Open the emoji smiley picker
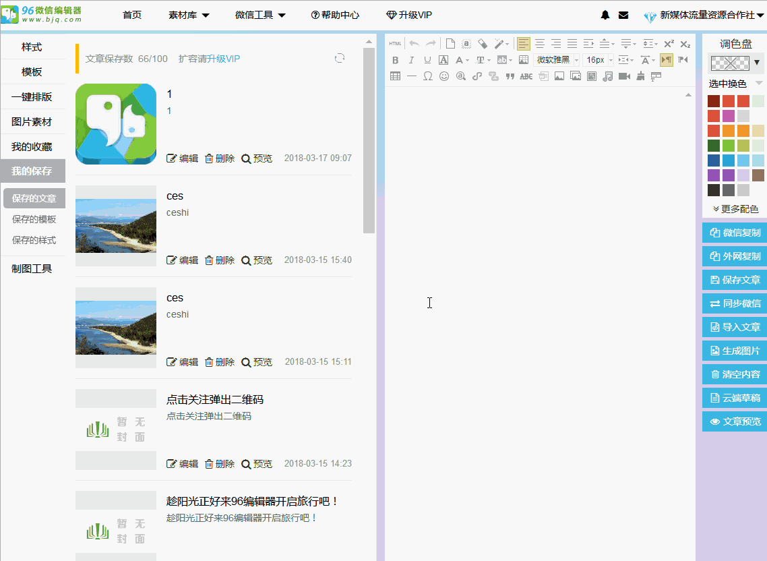767x561 pixels. click(x=444, y=76)
